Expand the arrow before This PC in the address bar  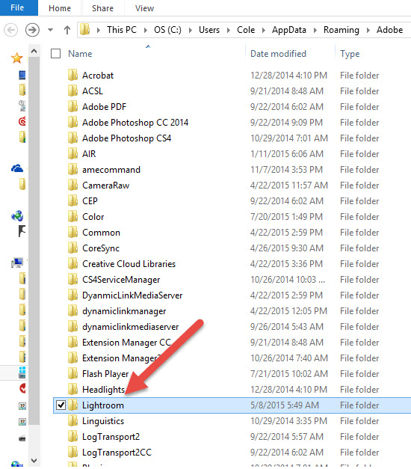pos(98,30)
